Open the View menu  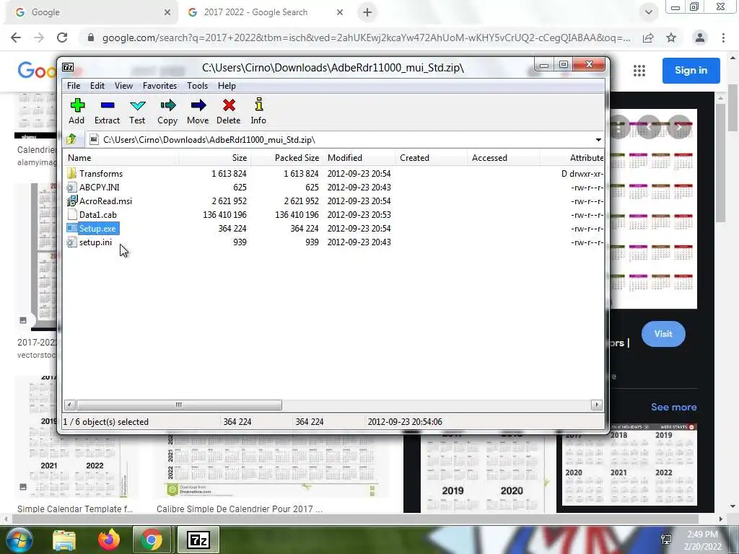click(123, 86)
